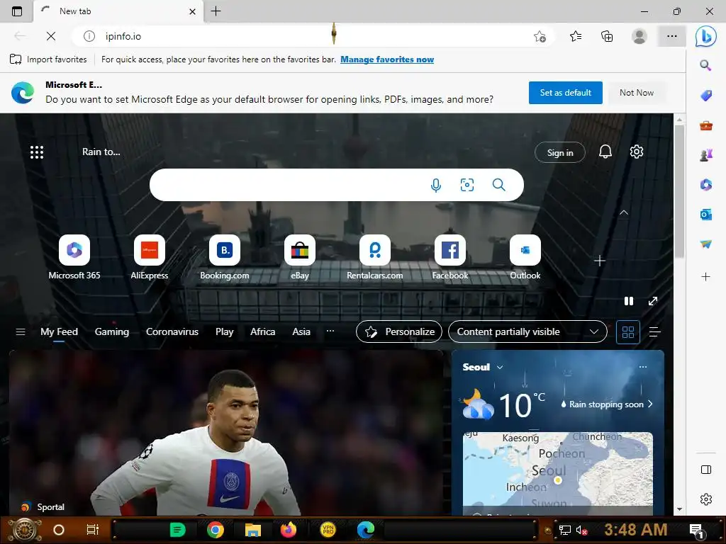Viewport: 726px width, 544px height.
Task: Open the app launcher grid icon
Action: pos(37,152)
